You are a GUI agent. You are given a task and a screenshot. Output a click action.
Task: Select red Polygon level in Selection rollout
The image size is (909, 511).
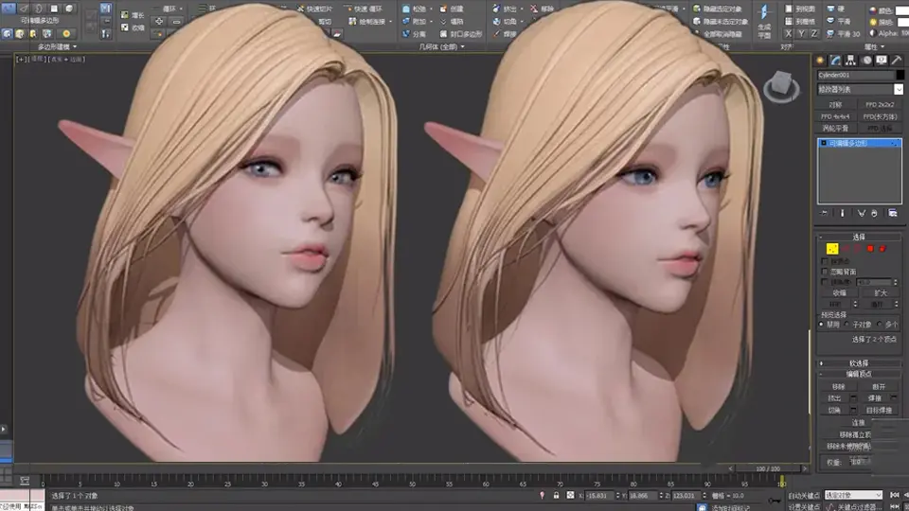click(870, 249)
